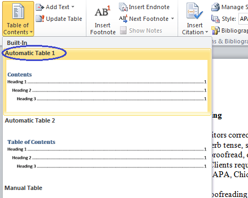
Task: Expand the Insert Citation dropdown arrow
Action: 206,32
